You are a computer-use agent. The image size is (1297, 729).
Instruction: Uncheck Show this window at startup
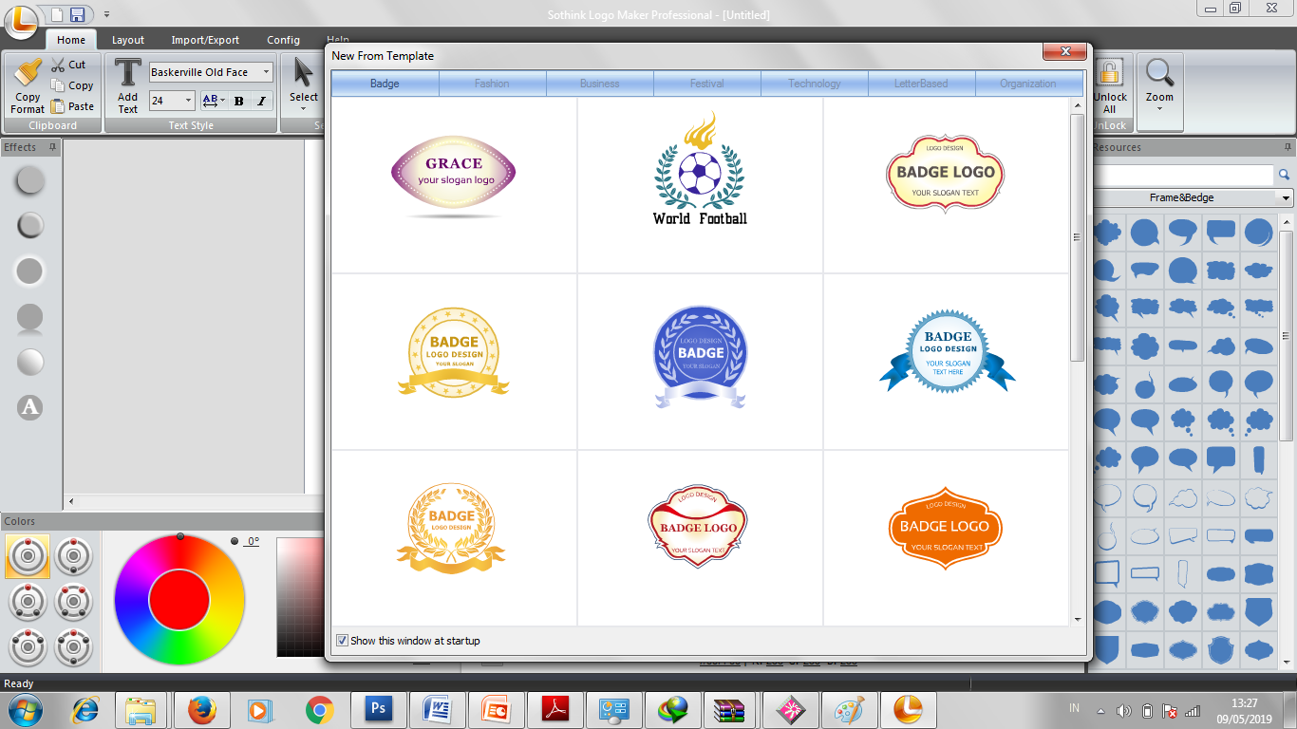(x=342, y=640)
